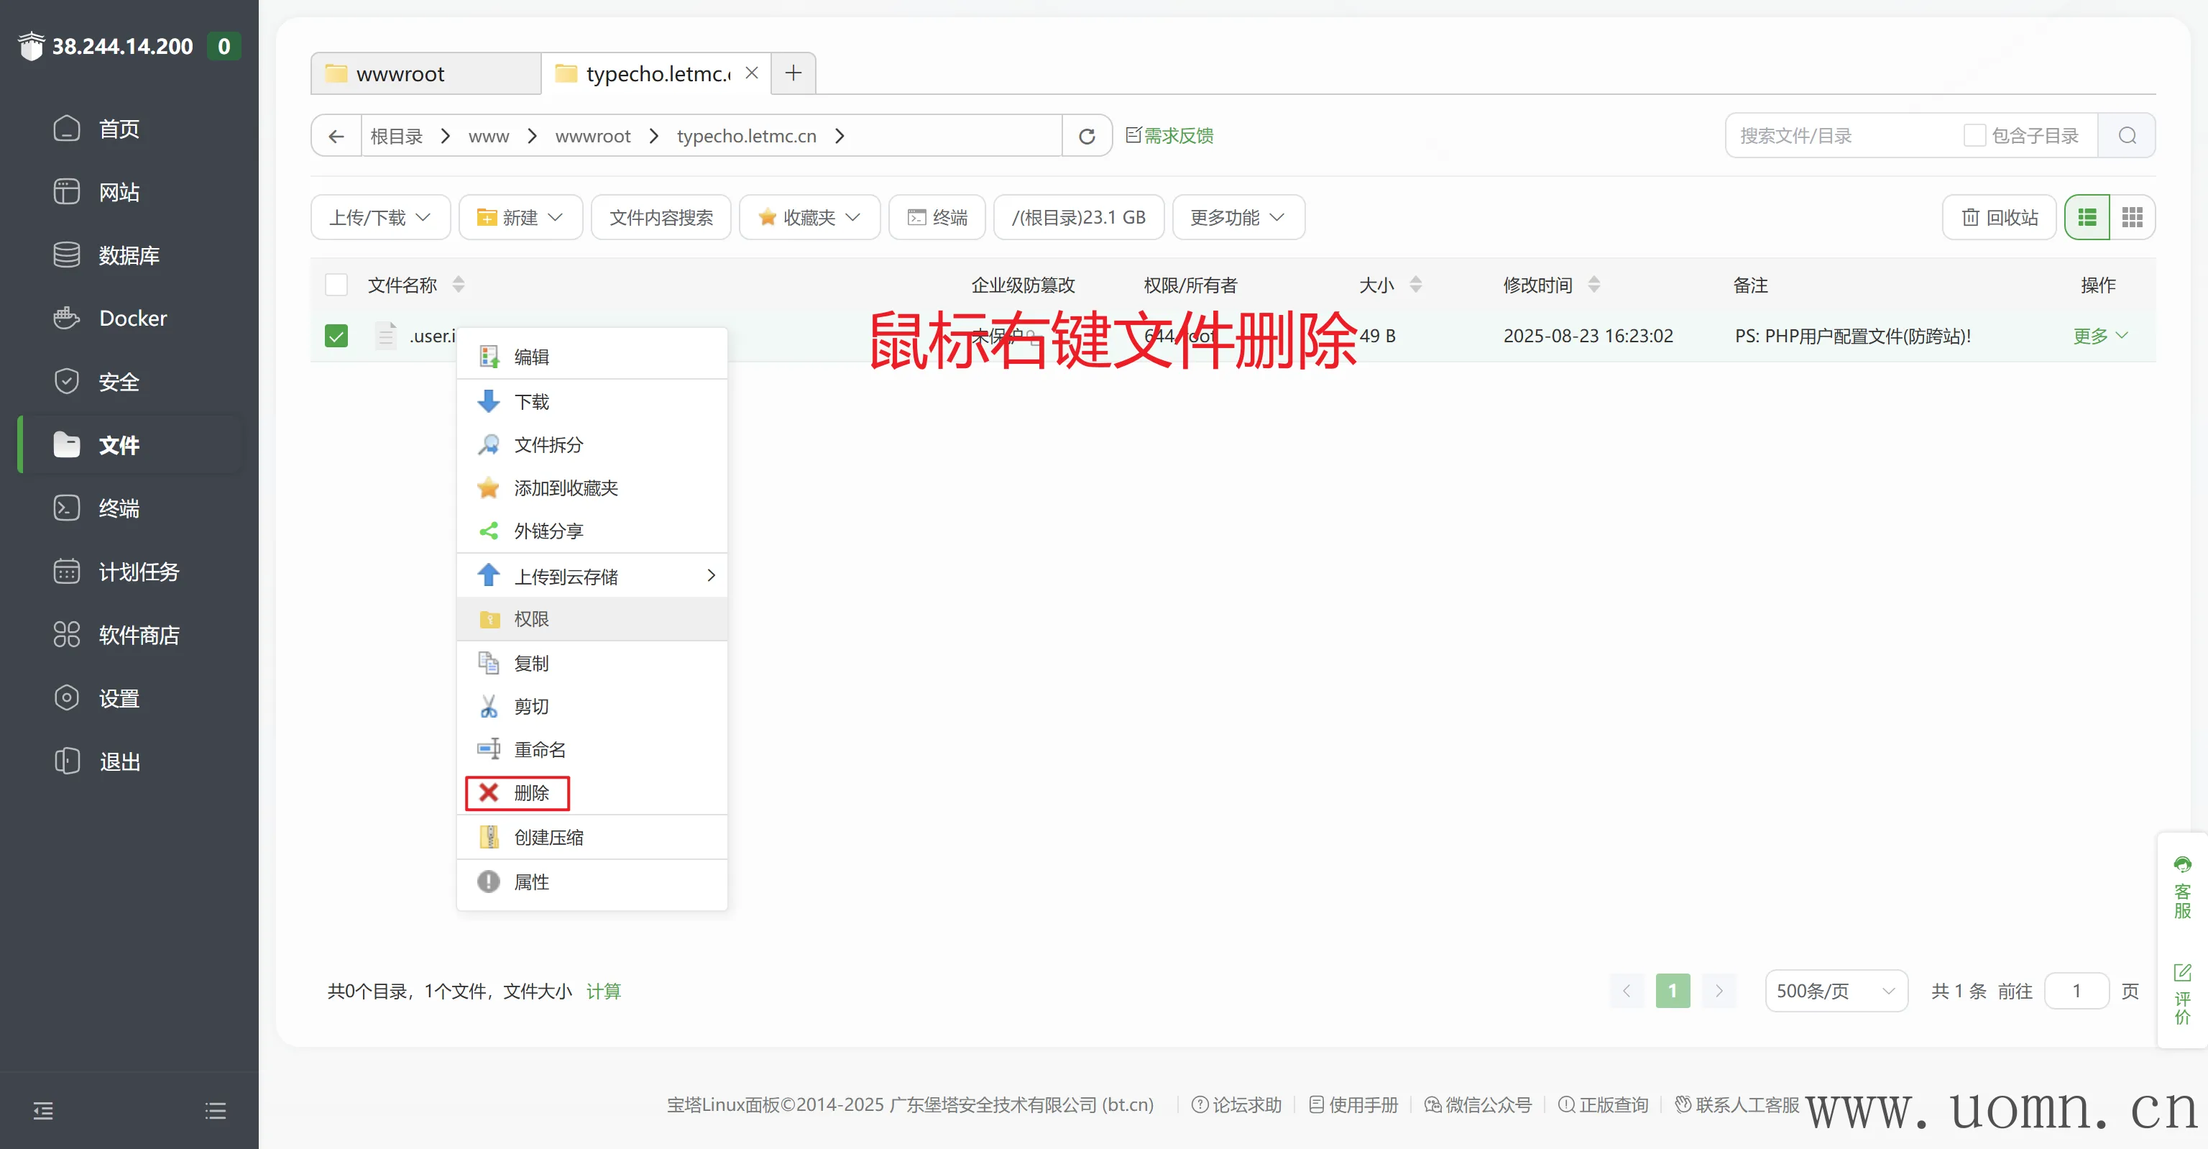Image resolution: width=2208 pixels, height=1149 pixels.
Task: Toggle the select-all files checkbox
Action: (336, 285)
